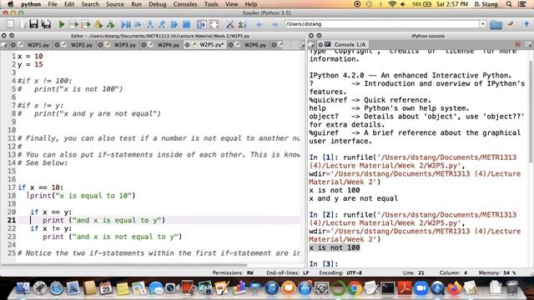Click line 23 print 'and x is not equal to y'

(x=112, y=237)
